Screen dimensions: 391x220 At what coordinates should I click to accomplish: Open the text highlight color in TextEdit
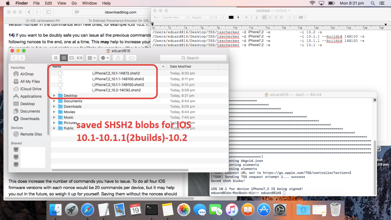coord(238,18)
